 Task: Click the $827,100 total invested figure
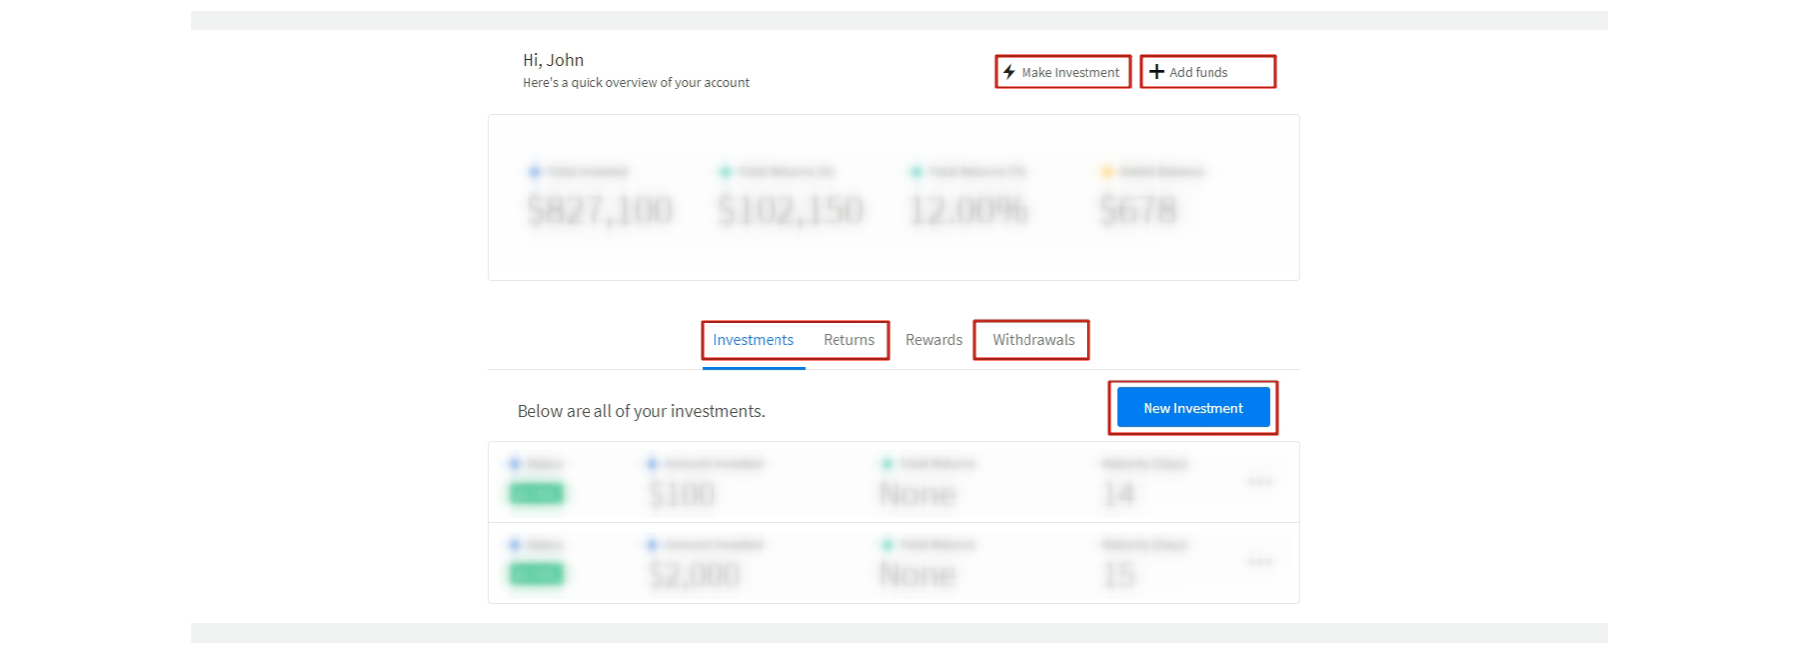600,209
